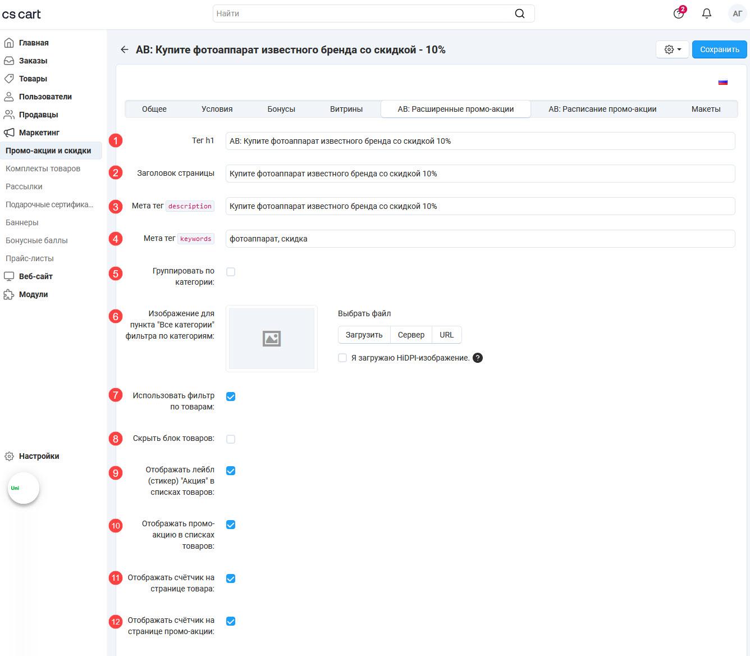
Task: Enable grouping by category checkbox
Action: point(231,272)
